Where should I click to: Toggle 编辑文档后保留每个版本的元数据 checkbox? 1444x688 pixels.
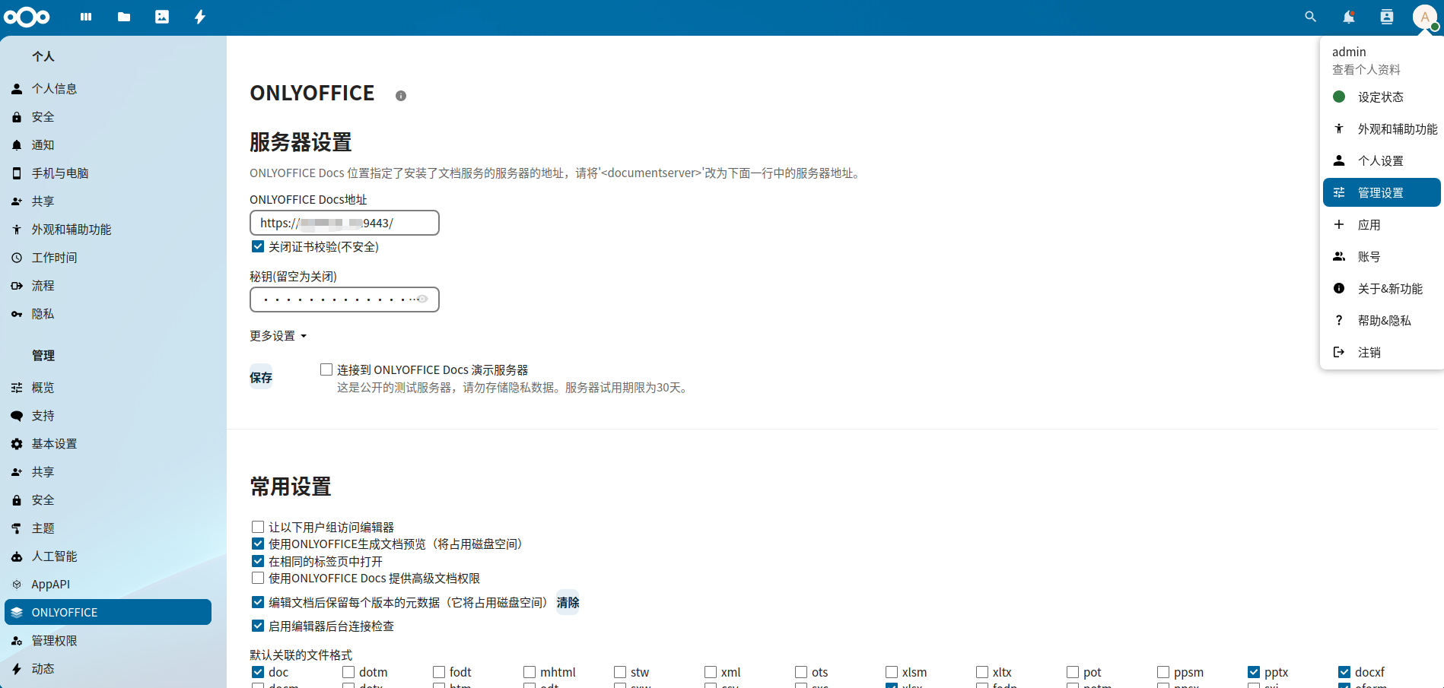point(258,602)
